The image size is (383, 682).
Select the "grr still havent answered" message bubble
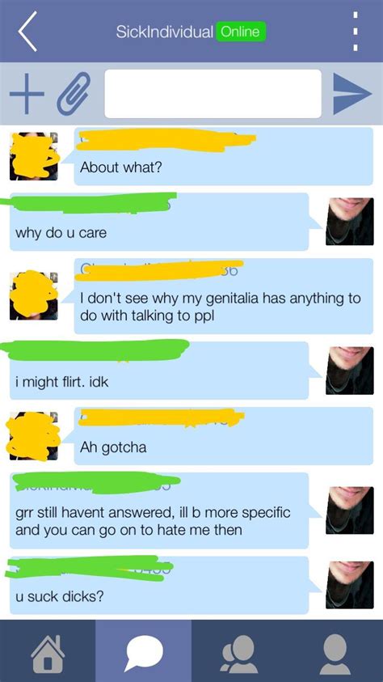tap(159, 510)
